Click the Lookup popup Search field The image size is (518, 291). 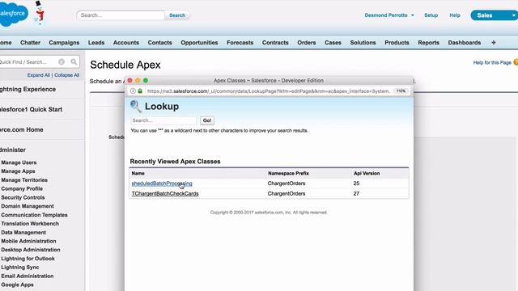click(163, 120)
